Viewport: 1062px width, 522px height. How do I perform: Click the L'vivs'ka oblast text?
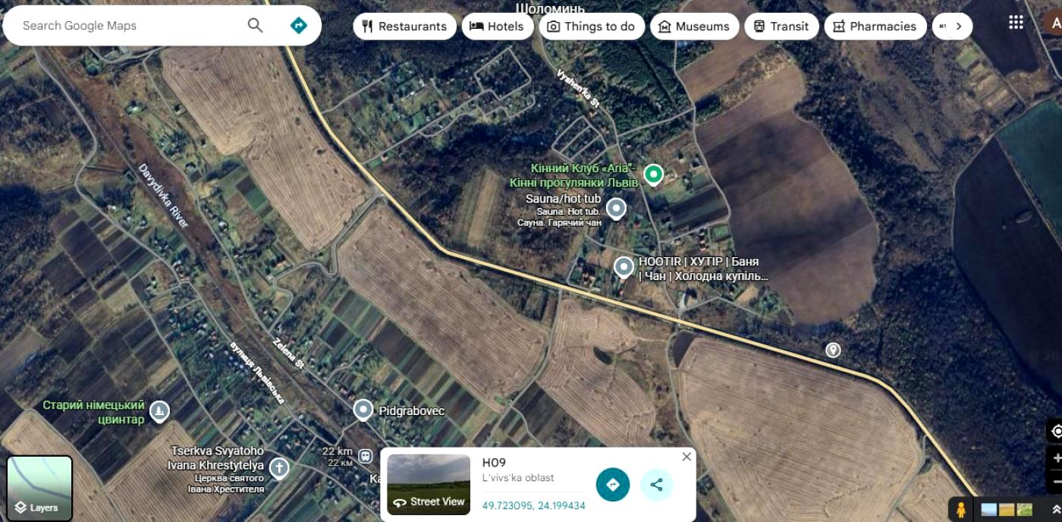[x=518, y=478]
